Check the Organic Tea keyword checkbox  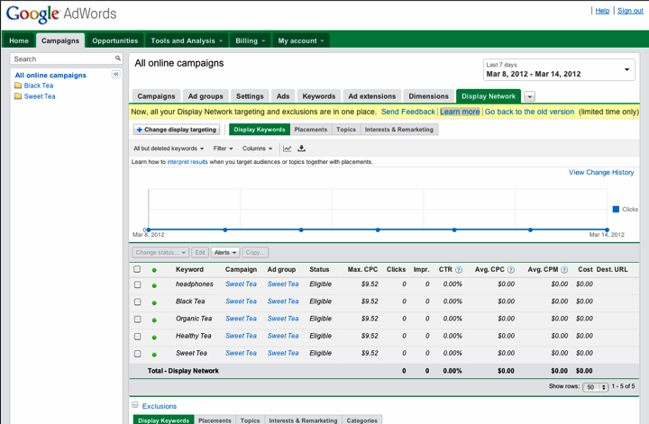coord(137,320)
